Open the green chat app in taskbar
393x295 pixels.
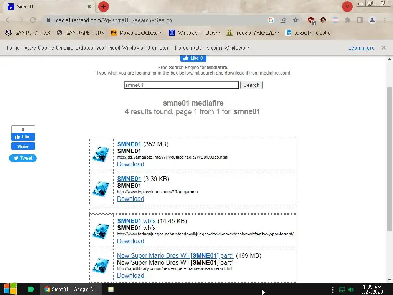pos(31,289)
